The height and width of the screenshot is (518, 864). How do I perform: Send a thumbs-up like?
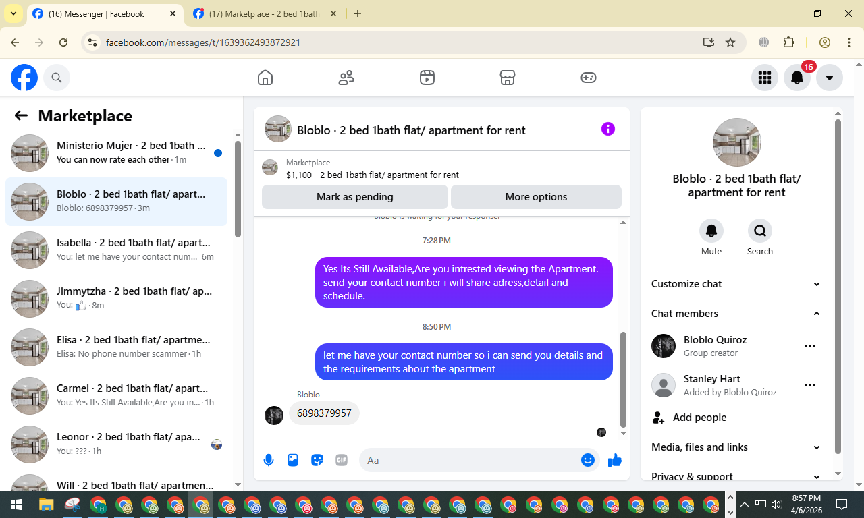614,460
